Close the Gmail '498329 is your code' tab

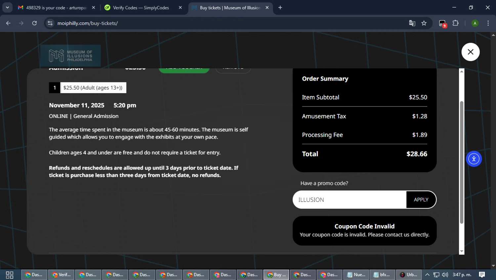[94, 8]
